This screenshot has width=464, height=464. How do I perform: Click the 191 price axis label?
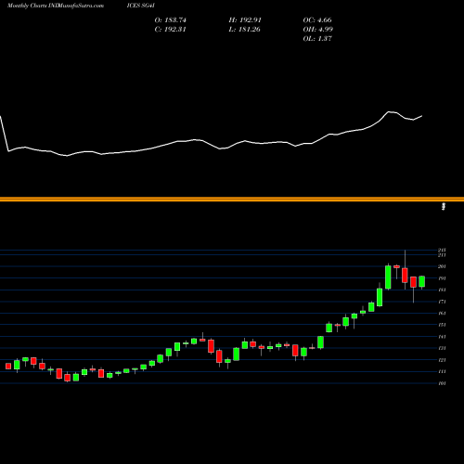(x=442, y=278)
